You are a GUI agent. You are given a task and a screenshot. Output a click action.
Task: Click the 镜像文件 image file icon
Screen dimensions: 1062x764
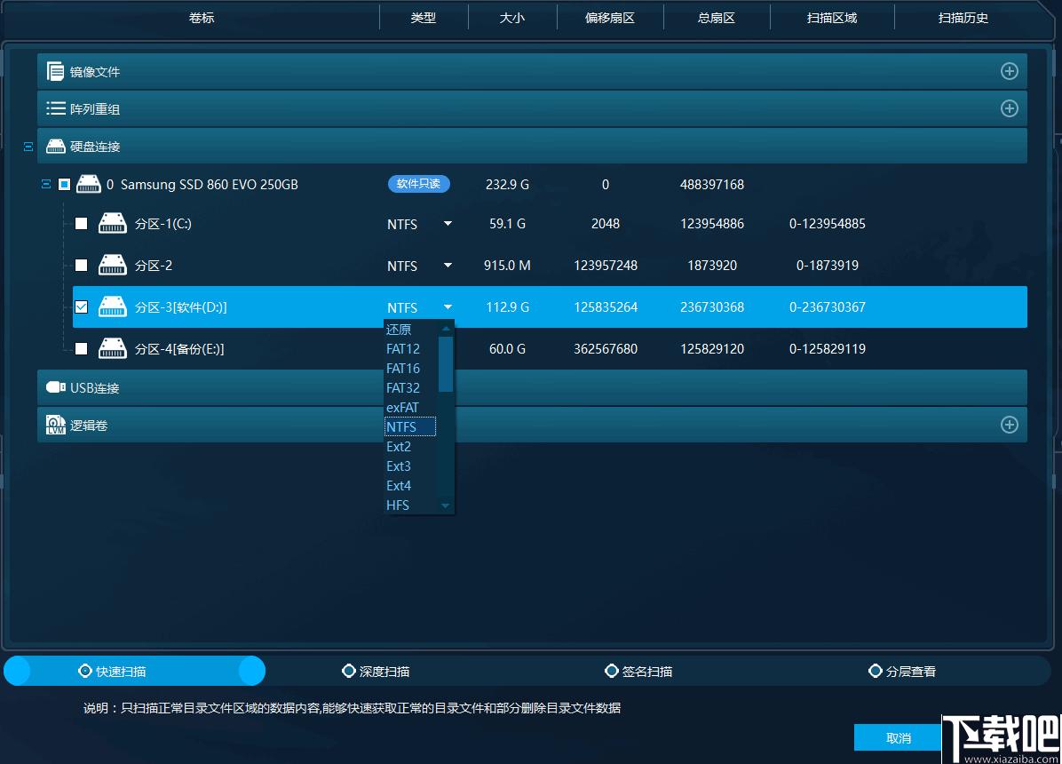(x=55, y=71)
